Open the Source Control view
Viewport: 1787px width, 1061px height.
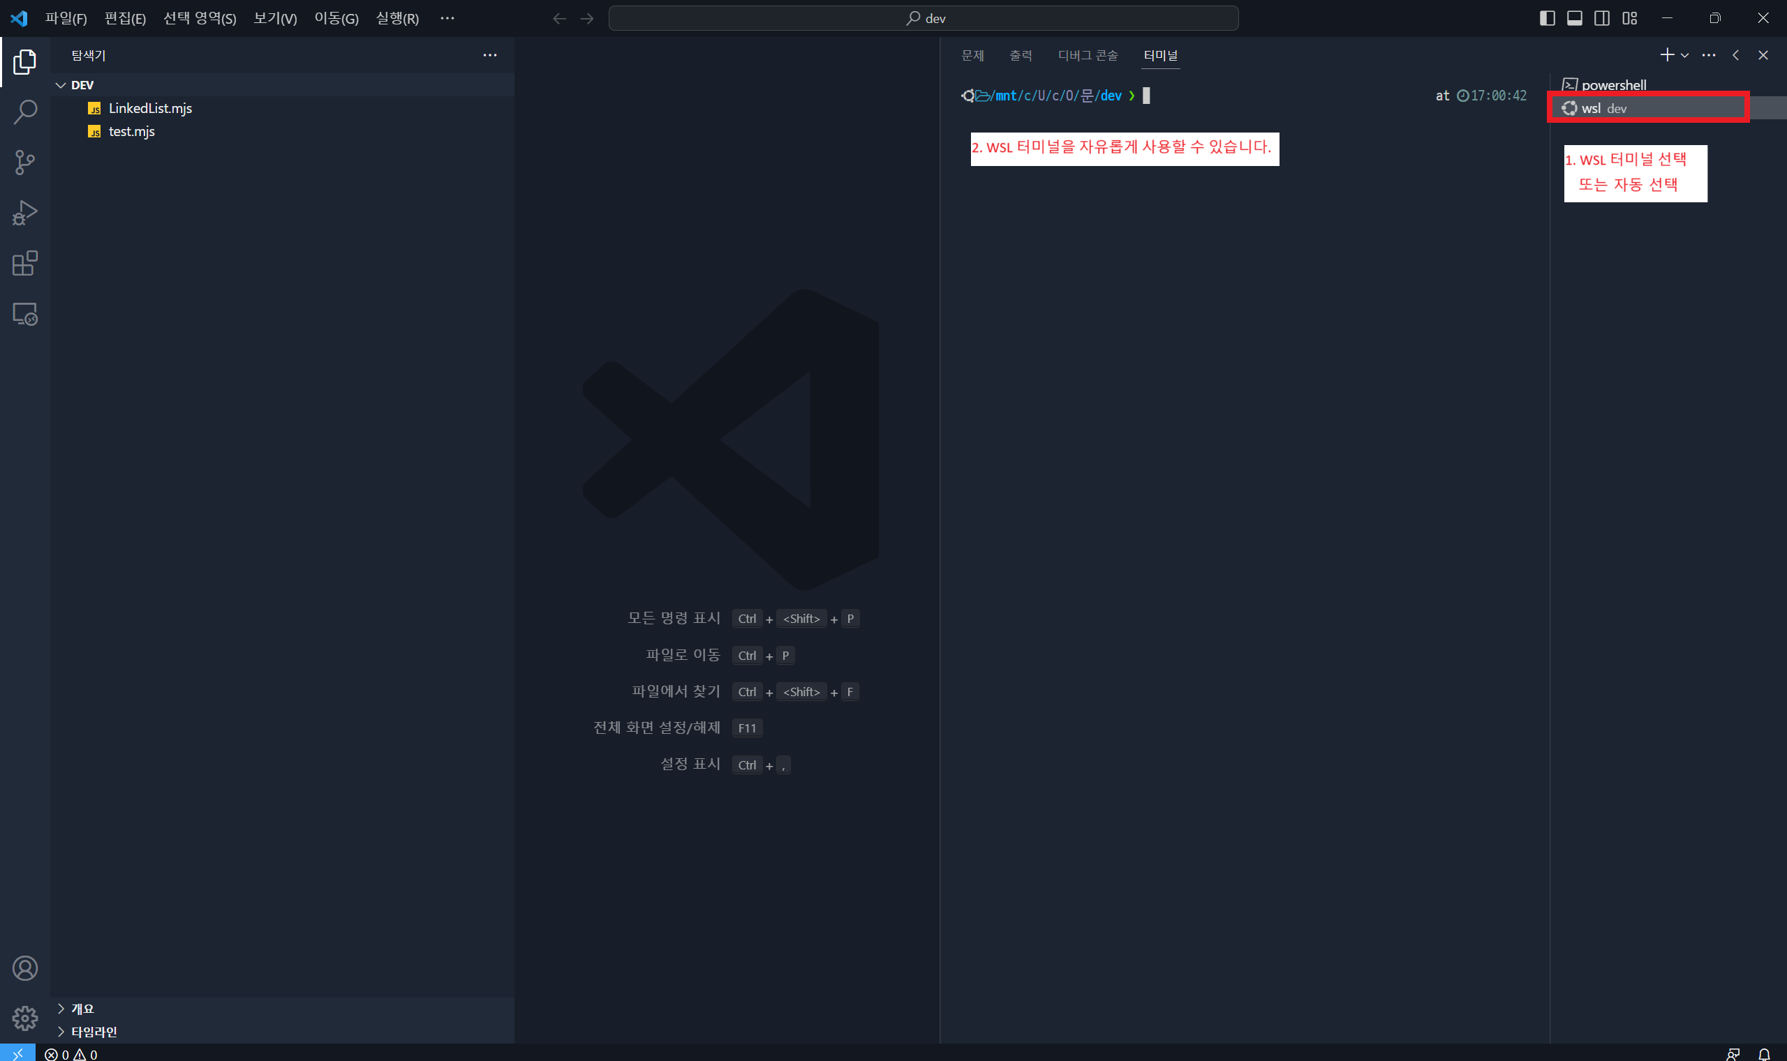click(x=25, y=163)
